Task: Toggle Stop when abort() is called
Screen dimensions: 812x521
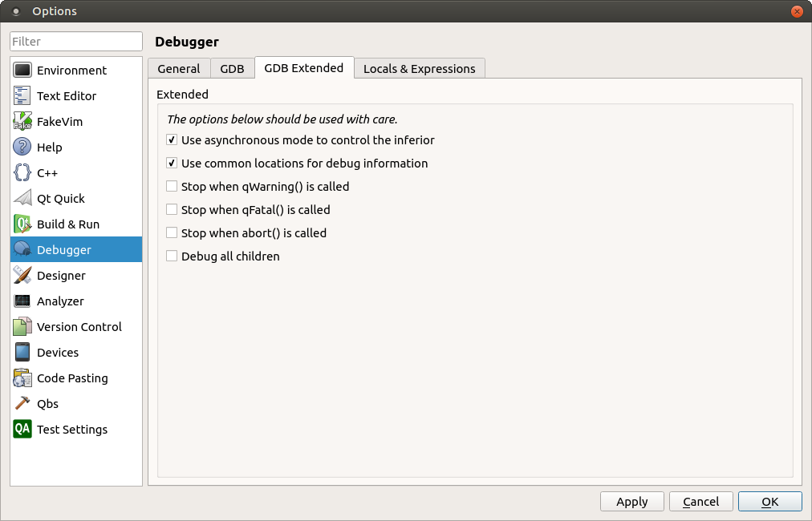Action: click(x=172, y=232)
